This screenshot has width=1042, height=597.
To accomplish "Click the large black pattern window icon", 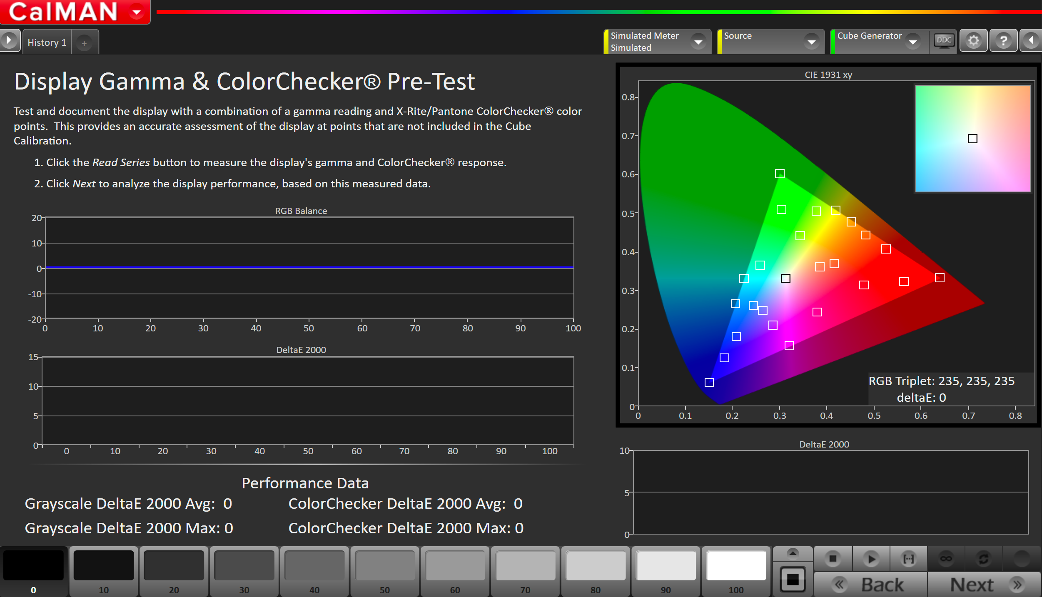I will click(793, 579).
